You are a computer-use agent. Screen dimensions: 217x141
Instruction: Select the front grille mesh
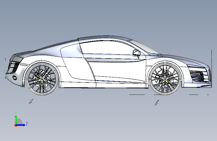197,76
